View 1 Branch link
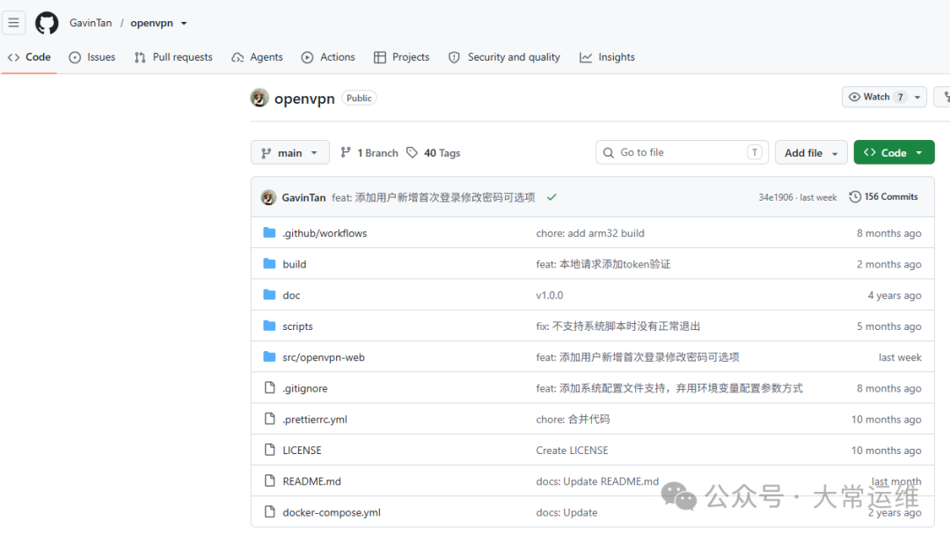 click(x=369, y=153)
